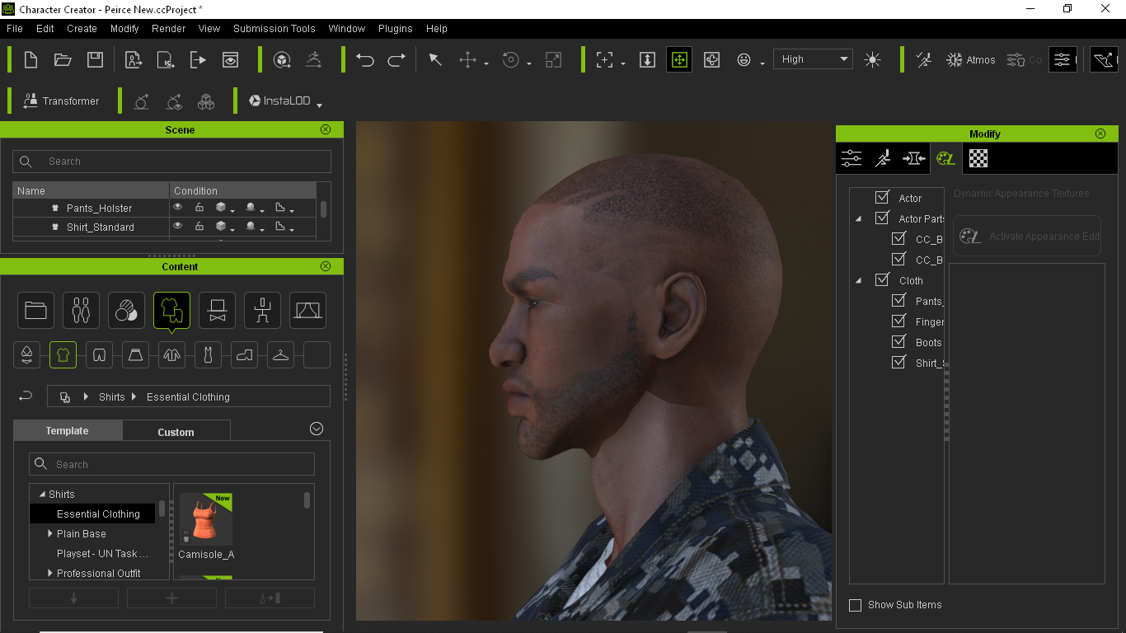
Task: Pick the jacket subcategory icon
Action: click(171, 355)
